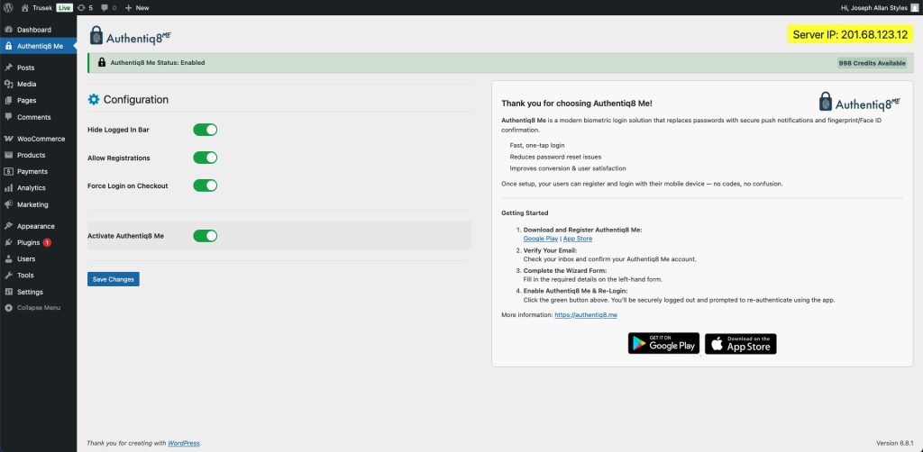Image resolution: width=923 pixels, height=452 pixels.
Task: Click the Comments sidebar icon
Action: (8, 117)
